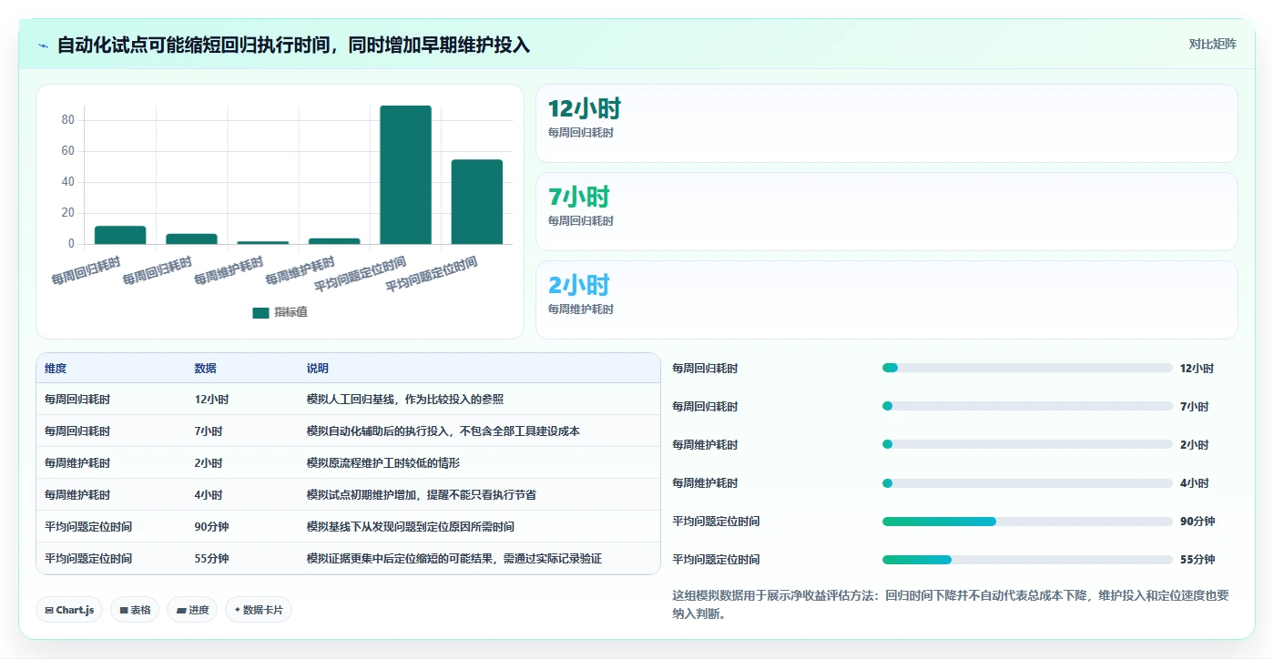This screenshot has width=1274, height=659.
Task: Select the Chart.js chip
Action: tap(70, 610)
